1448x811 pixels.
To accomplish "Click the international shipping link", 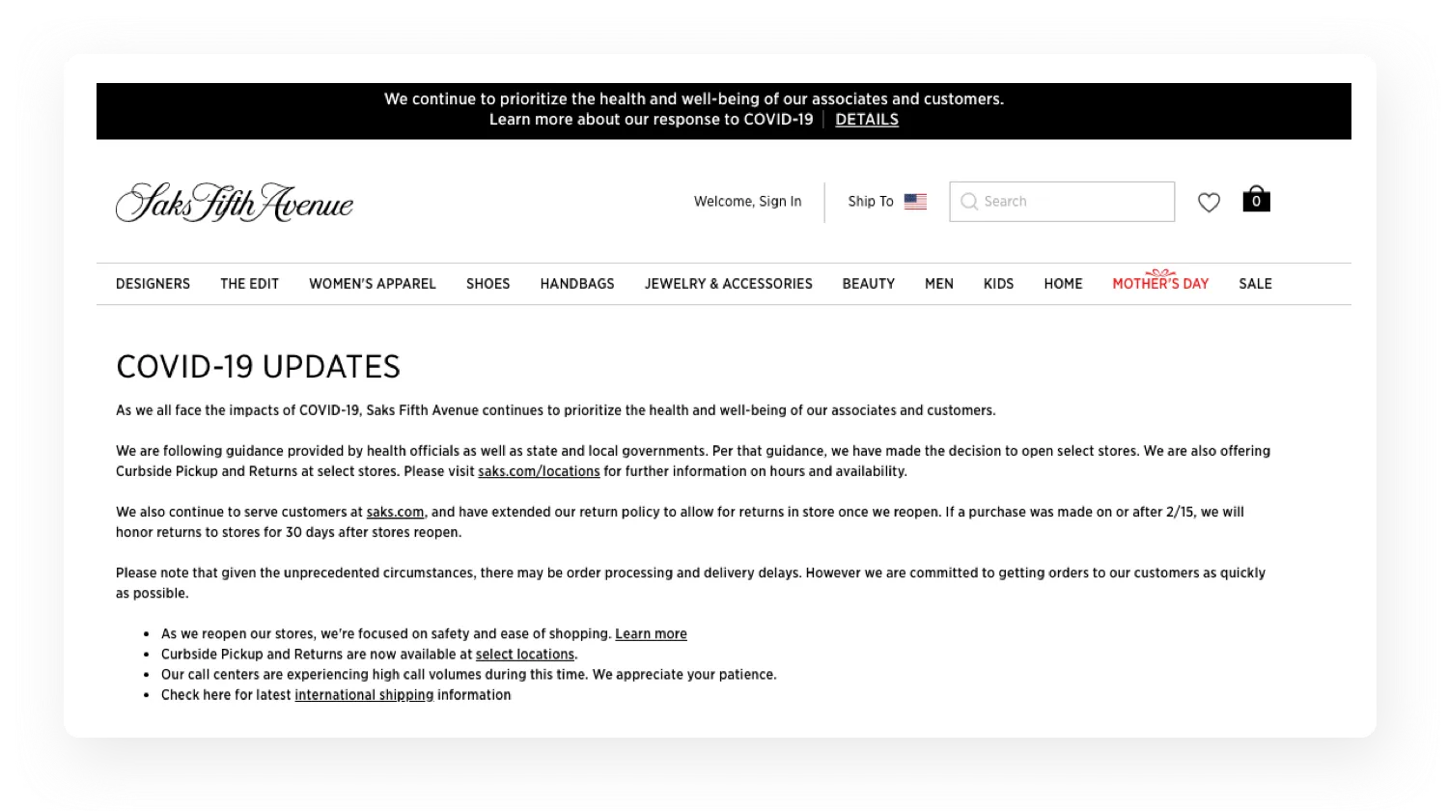I will tap(364, 695).
